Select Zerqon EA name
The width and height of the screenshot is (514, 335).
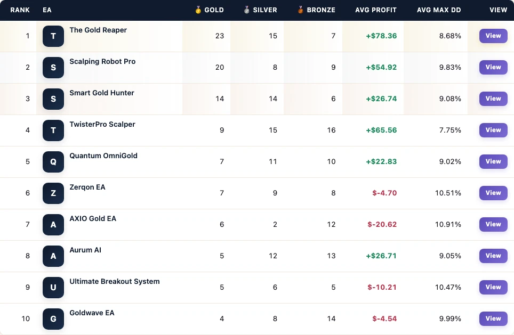coord(87,187)
